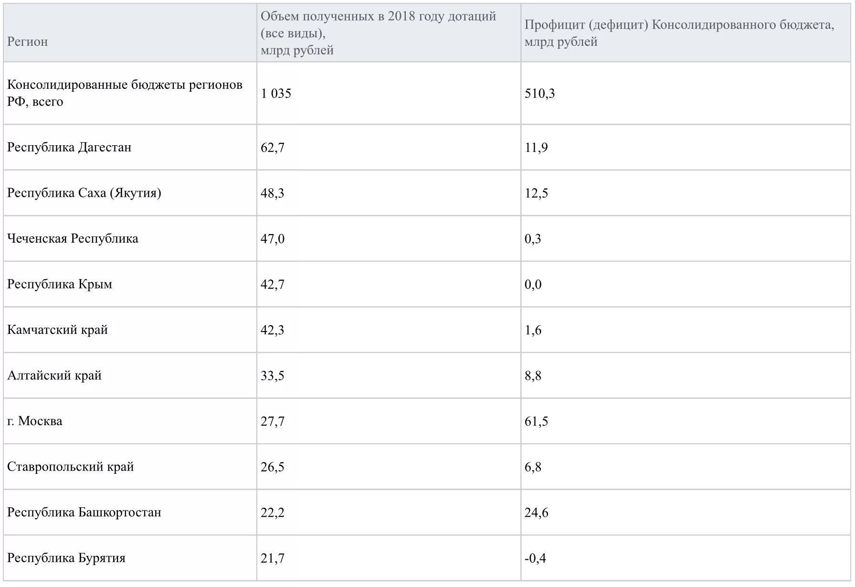The width and height of the screenshot is (855, 587).
Task: Click the total subsidies value '1 035'
Action: pos(276,93)
